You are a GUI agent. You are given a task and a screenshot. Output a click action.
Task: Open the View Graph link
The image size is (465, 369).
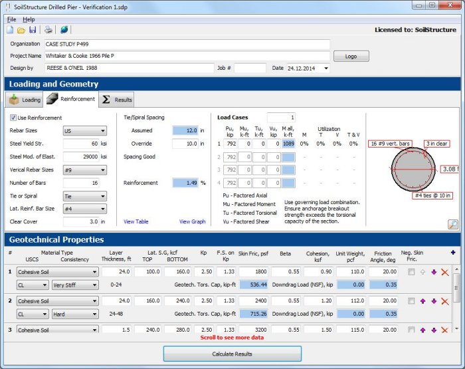[192, 222]
